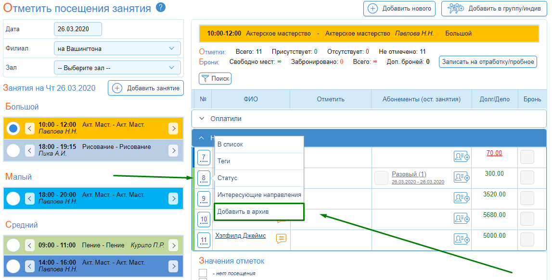Click add-subscription icon in row 7

click(x=462, y=157)
